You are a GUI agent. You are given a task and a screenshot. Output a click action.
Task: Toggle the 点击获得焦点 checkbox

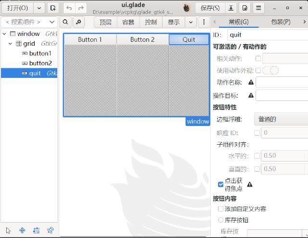221,184
